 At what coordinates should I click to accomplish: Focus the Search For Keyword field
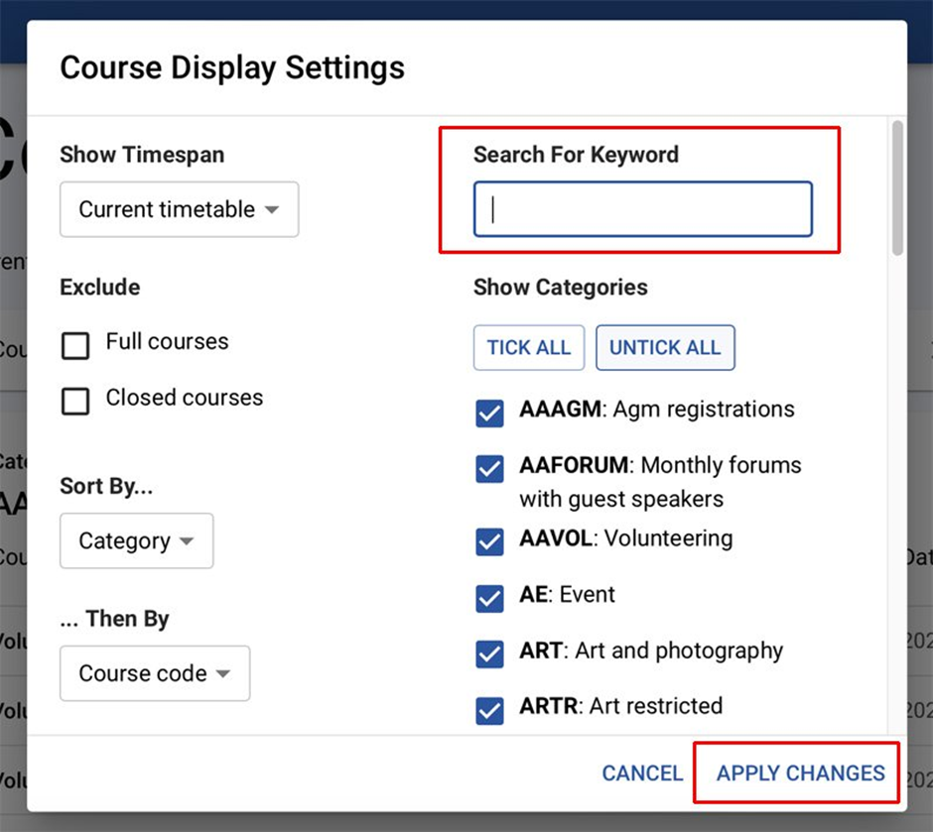(x=642, y=209)
